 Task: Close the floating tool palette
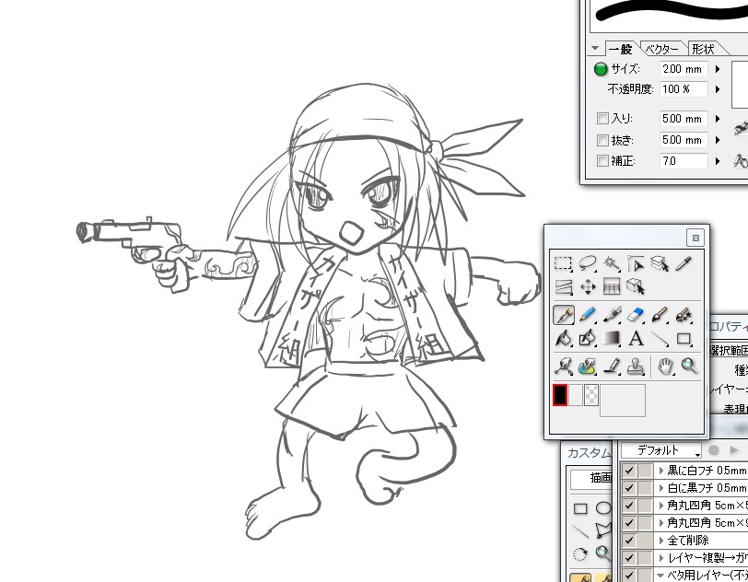(x=696, y=237)
